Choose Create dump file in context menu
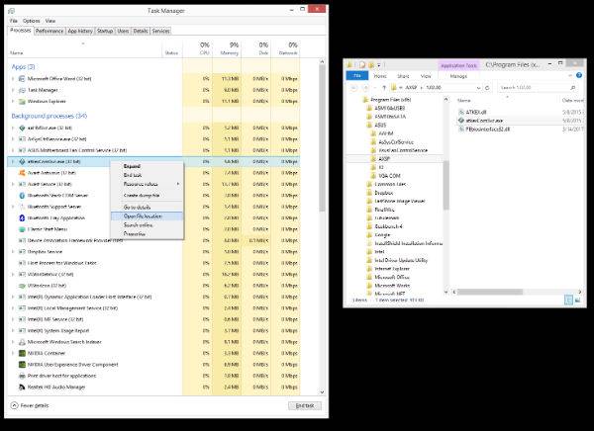This screenshot has width=594, height=431. pyautogui.click(x=147, y=196)
